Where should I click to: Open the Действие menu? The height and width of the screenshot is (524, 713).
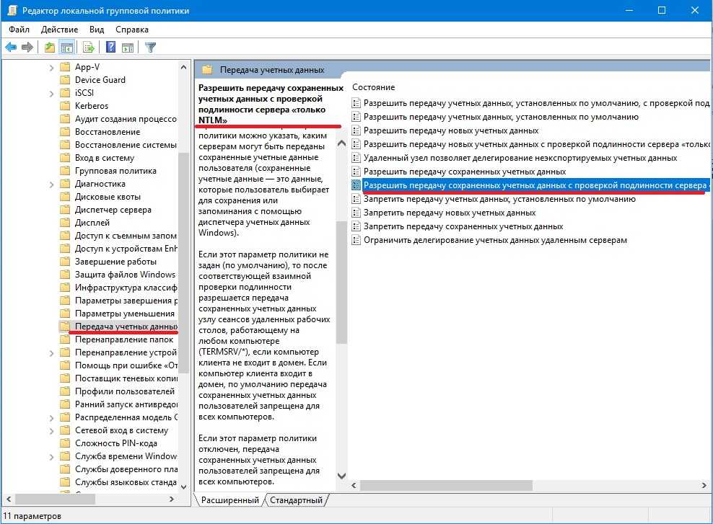coord(59,30)
